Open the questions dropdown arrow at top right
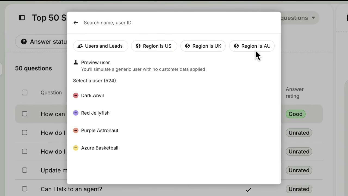Viewport: 348px width, 196px height. (x=313, y=18)
